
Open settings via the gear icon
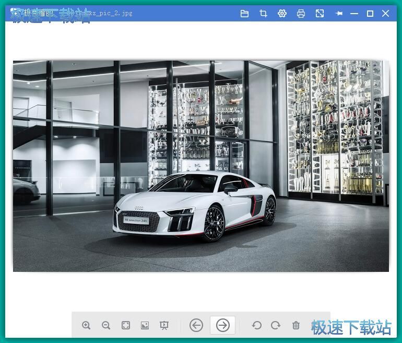pyautogui.click(x=282, y=14)
